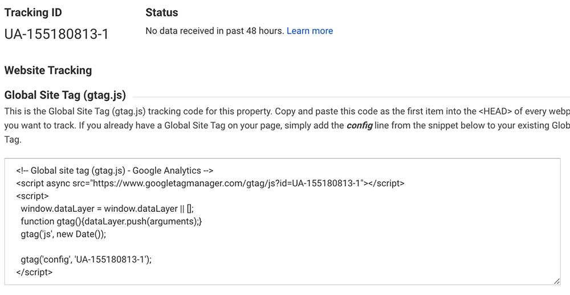Click the gtag('config') code line
The height and width of the screenshot is (295, 570).
(86, 259)
